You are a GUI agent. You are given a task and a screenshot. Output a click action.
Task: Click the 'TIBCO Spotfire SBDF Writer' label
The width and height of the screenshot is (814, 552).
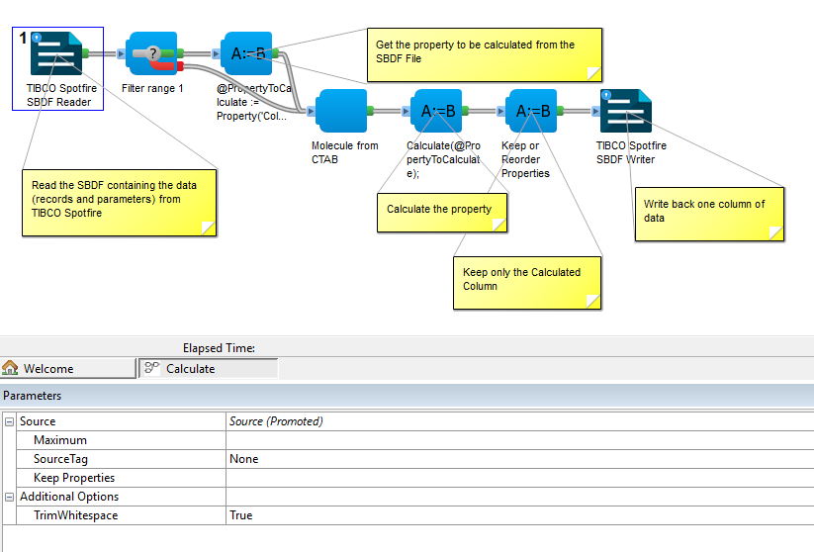pos(631,152)
